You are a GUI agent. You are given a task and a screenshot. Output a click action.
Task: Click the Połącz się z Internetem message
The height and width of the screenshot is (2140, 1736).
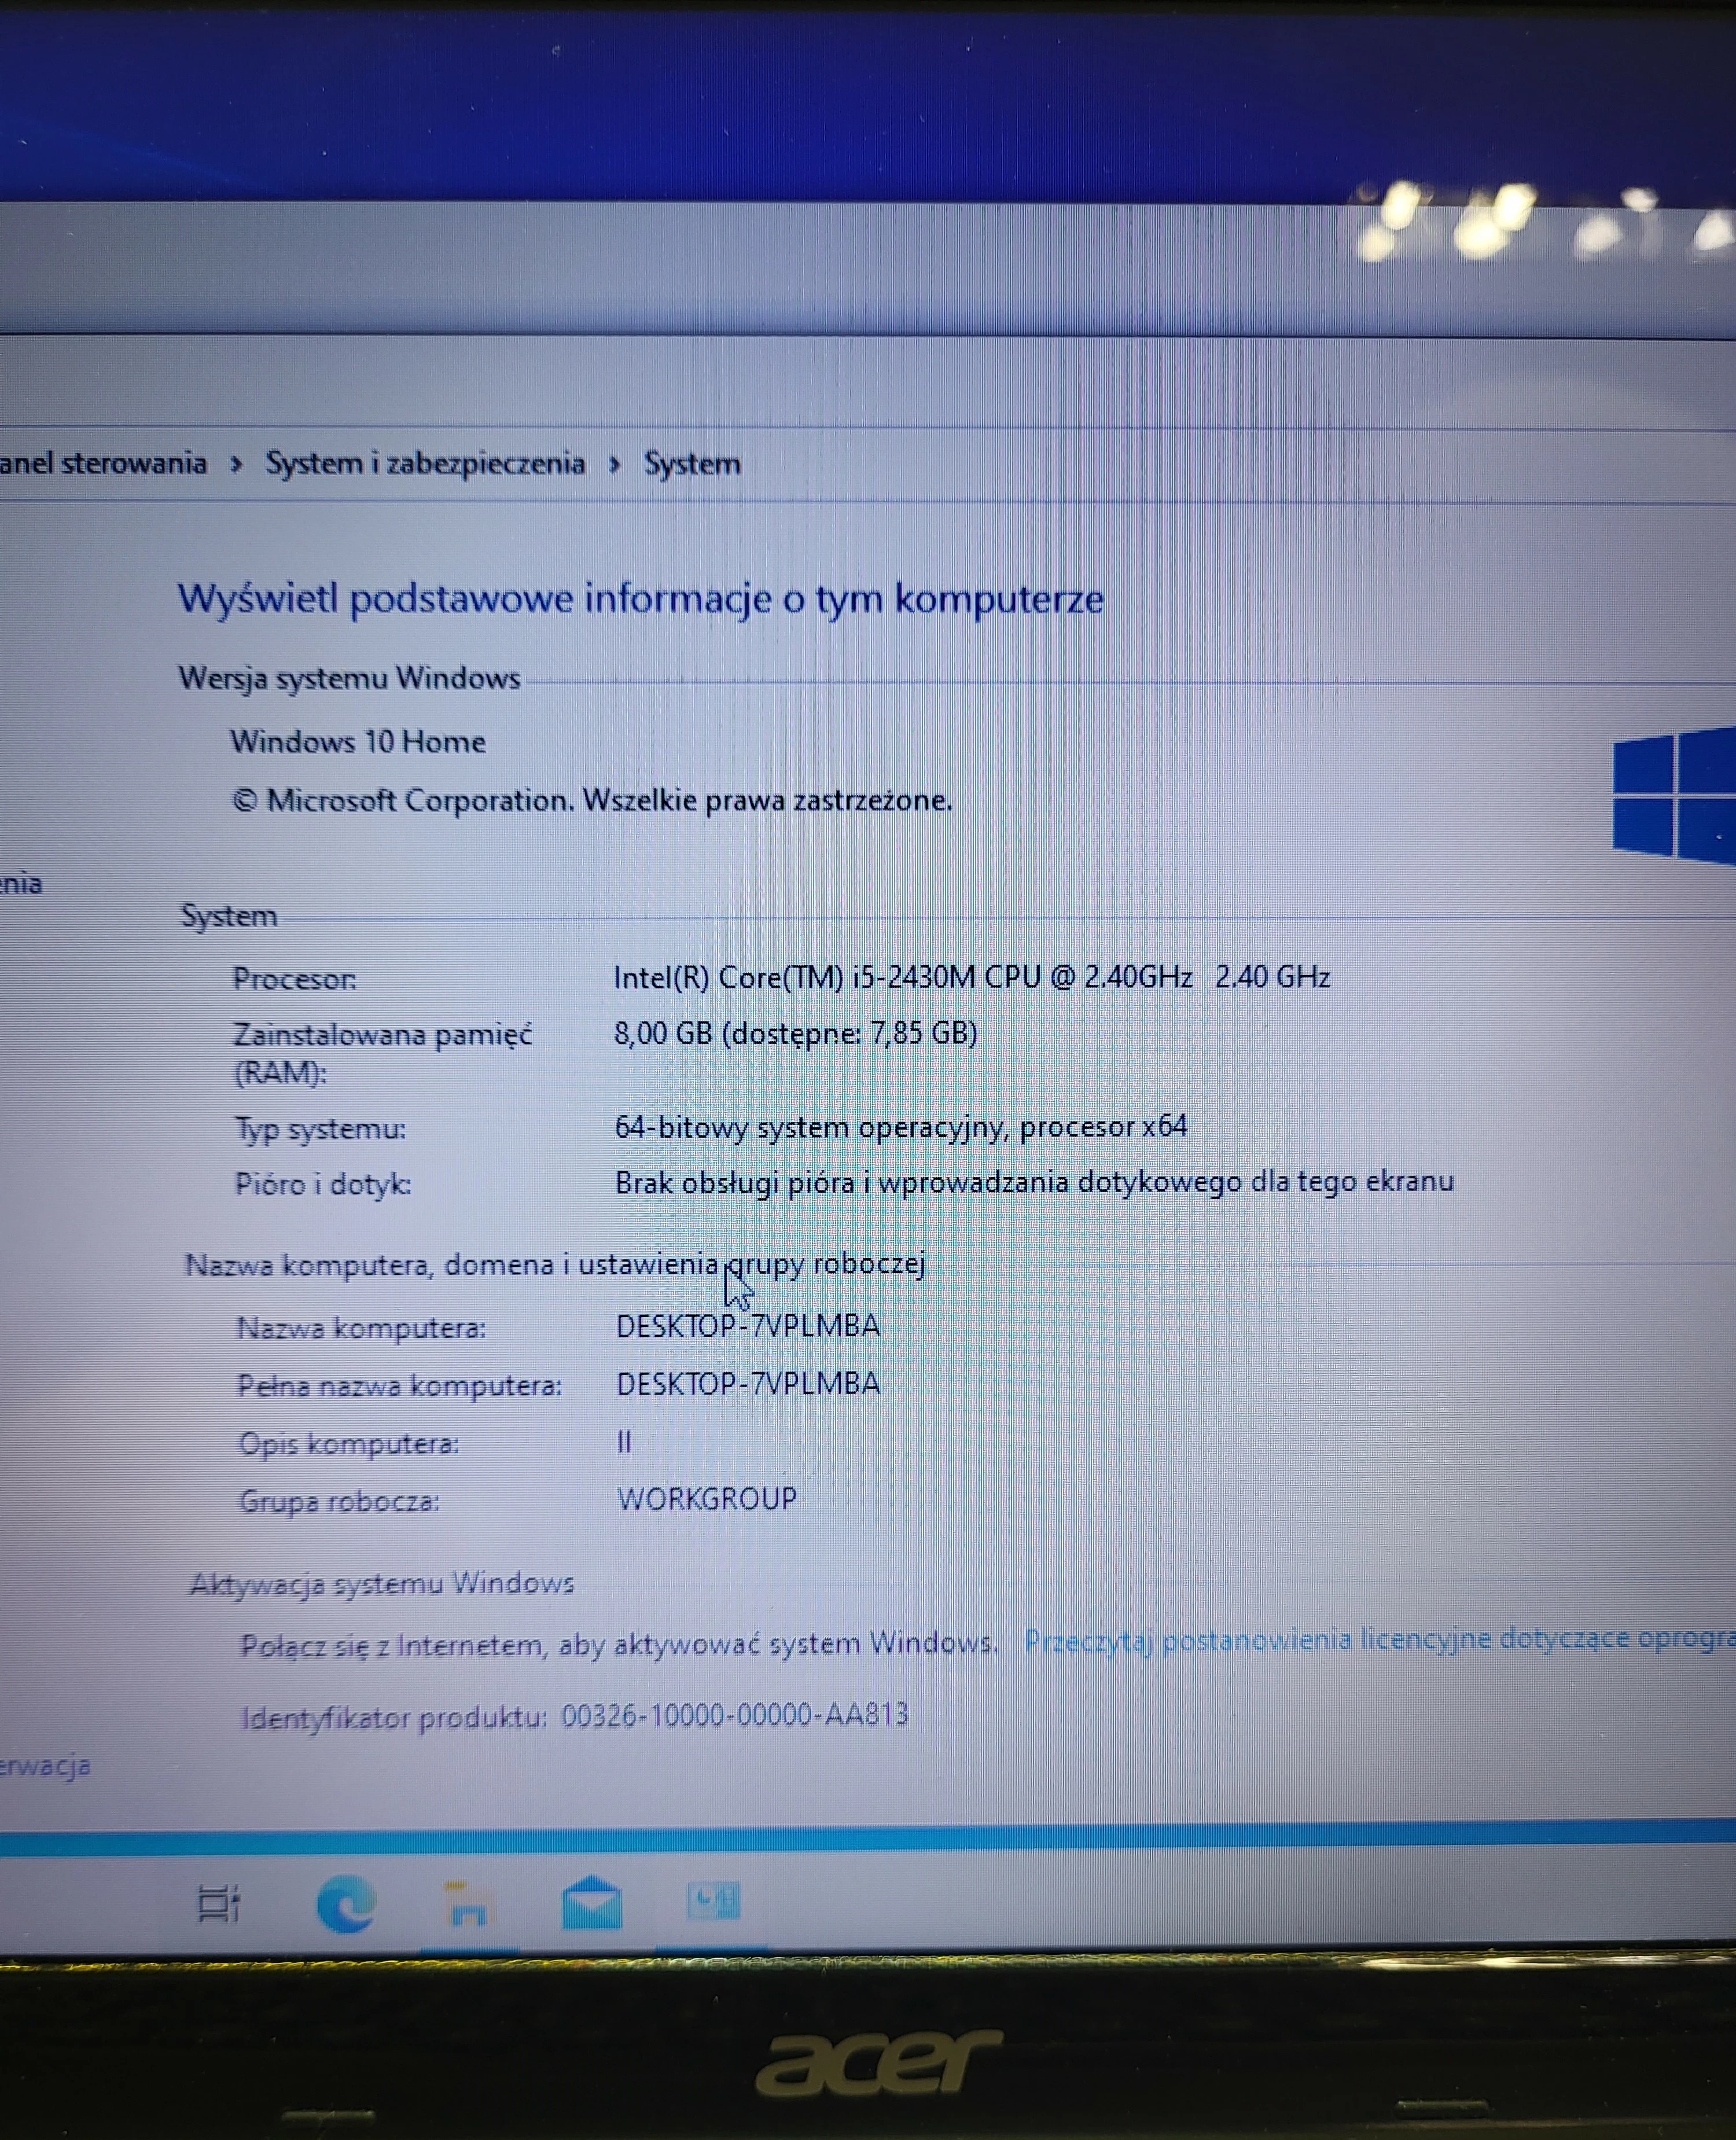[x=619, y=1645]
